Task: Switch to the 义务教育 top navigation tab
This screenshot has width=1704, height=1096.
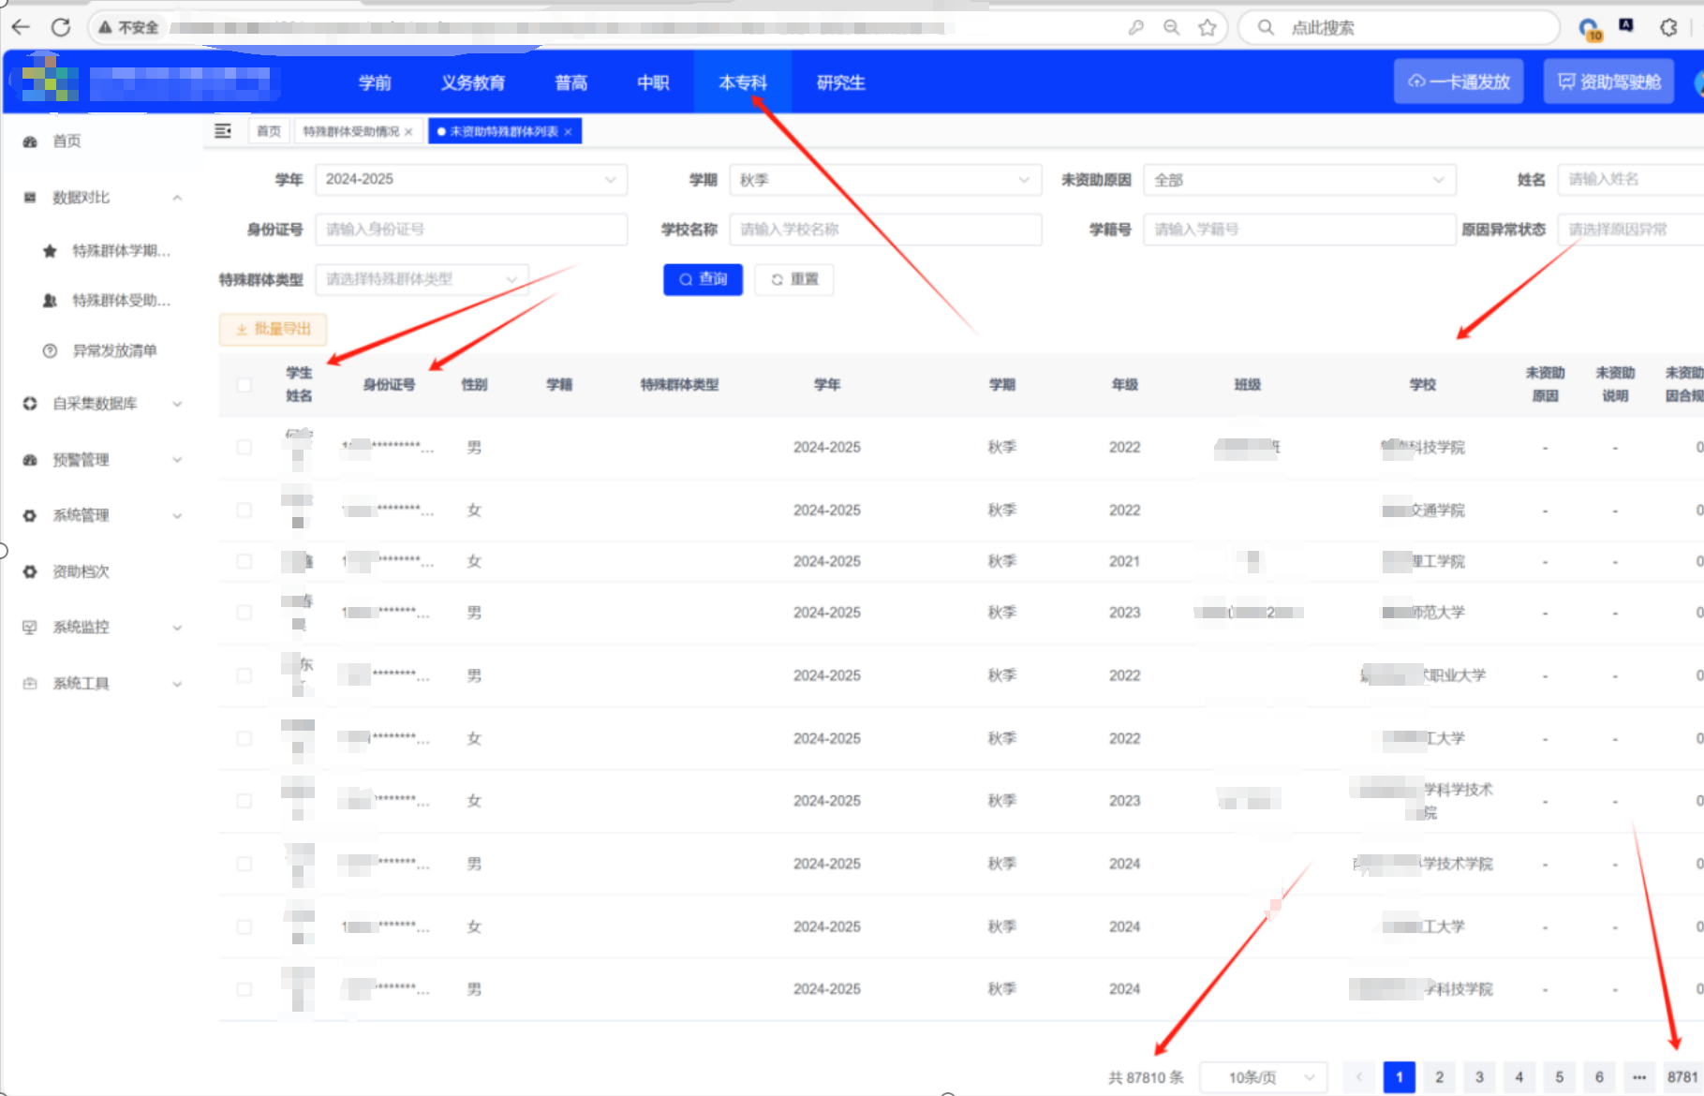Action: click(x=473, y=82)
